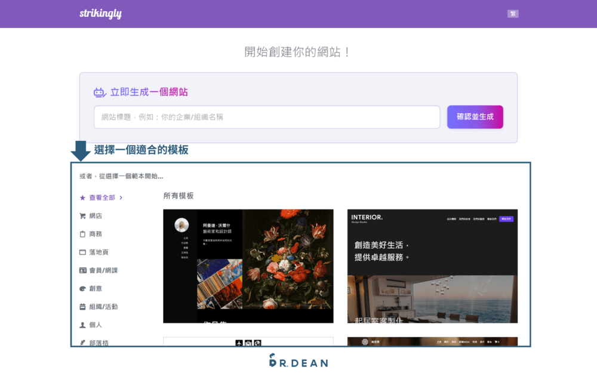Click the 落地頁 page icon in sidebar
597x373 pixels.
coord(82,252)
